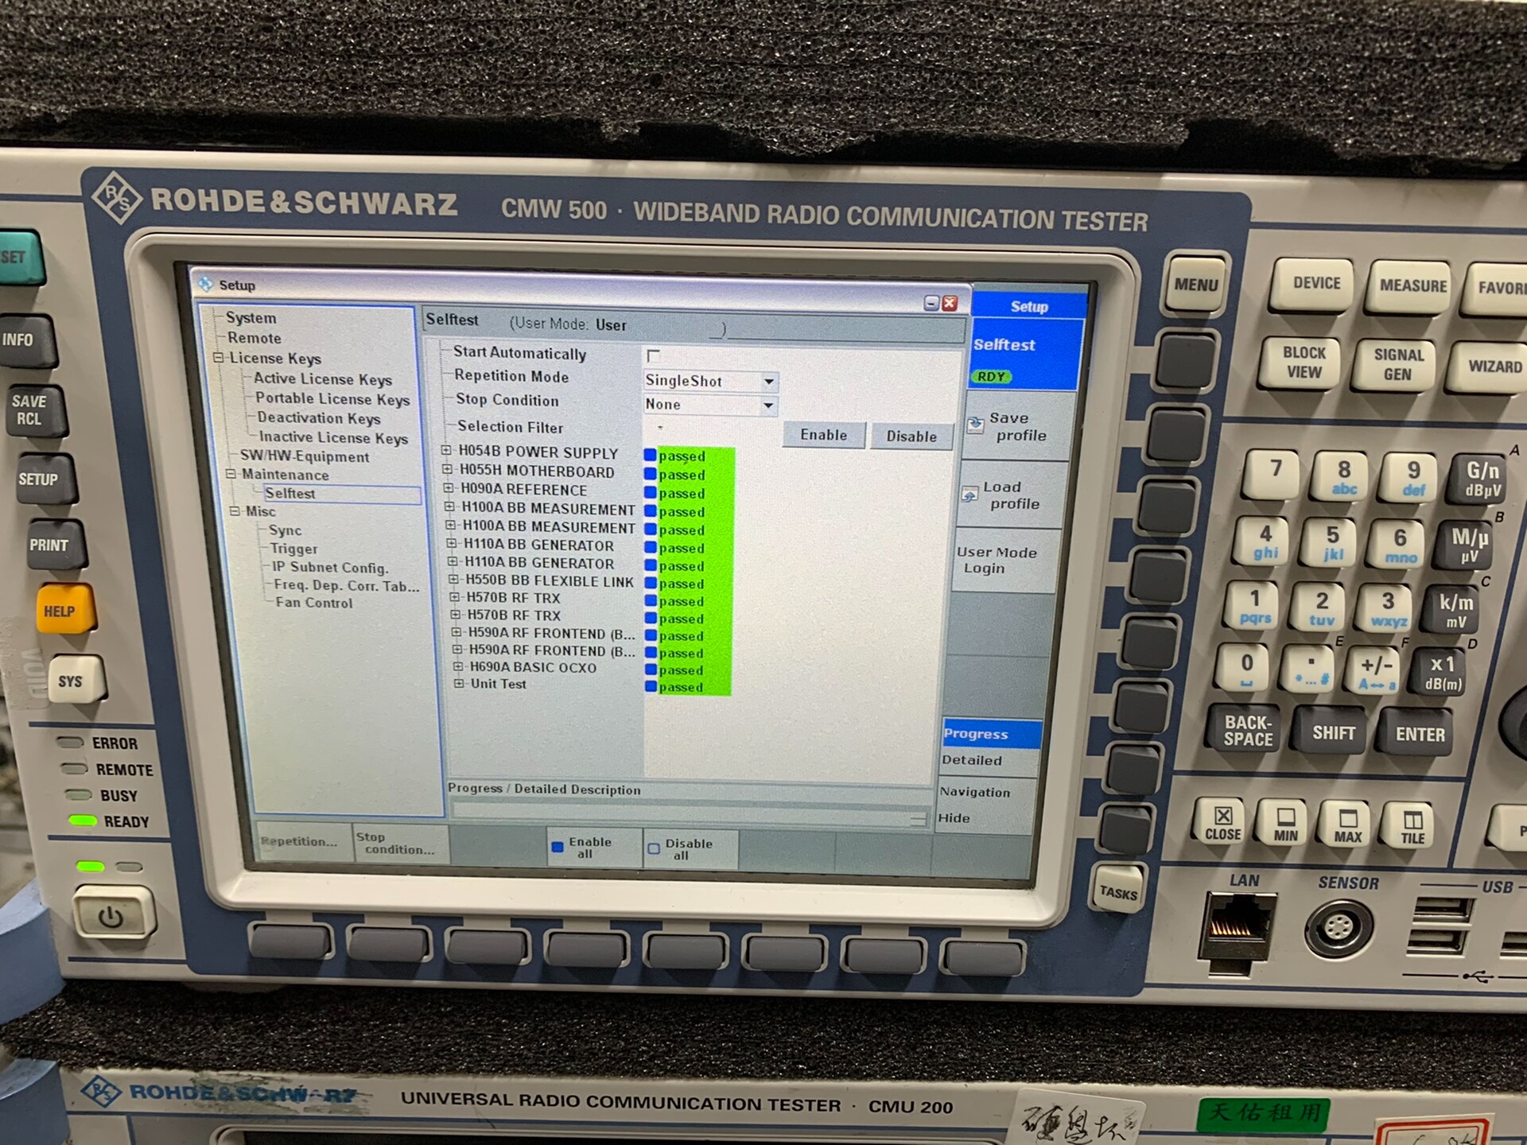The width and height of the screenshot is (1527, 1145).
Task: Open the Stop Condition None dropdown
Action: [768, 406]
